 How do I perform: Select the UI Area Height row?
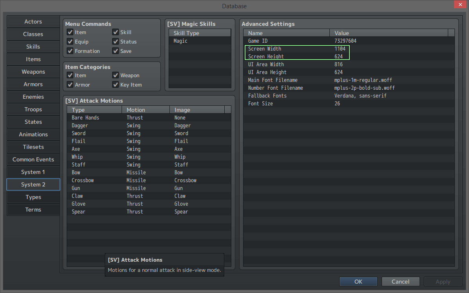tap(349, 72)
